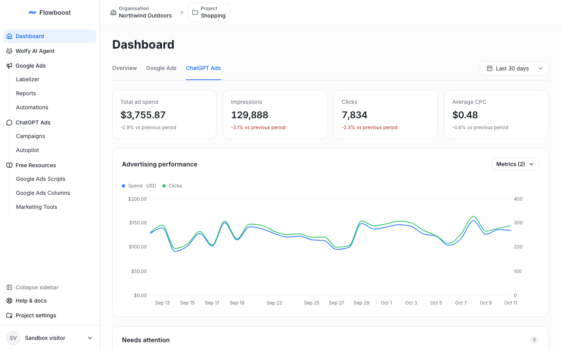The height and width of the screenshot is (350, 561).
Task: Click the Needs attention count badge 3
Action: (534, 340)
